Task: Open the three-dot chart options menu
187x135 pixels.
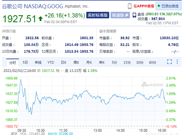Action: click(x=177, y=62)
